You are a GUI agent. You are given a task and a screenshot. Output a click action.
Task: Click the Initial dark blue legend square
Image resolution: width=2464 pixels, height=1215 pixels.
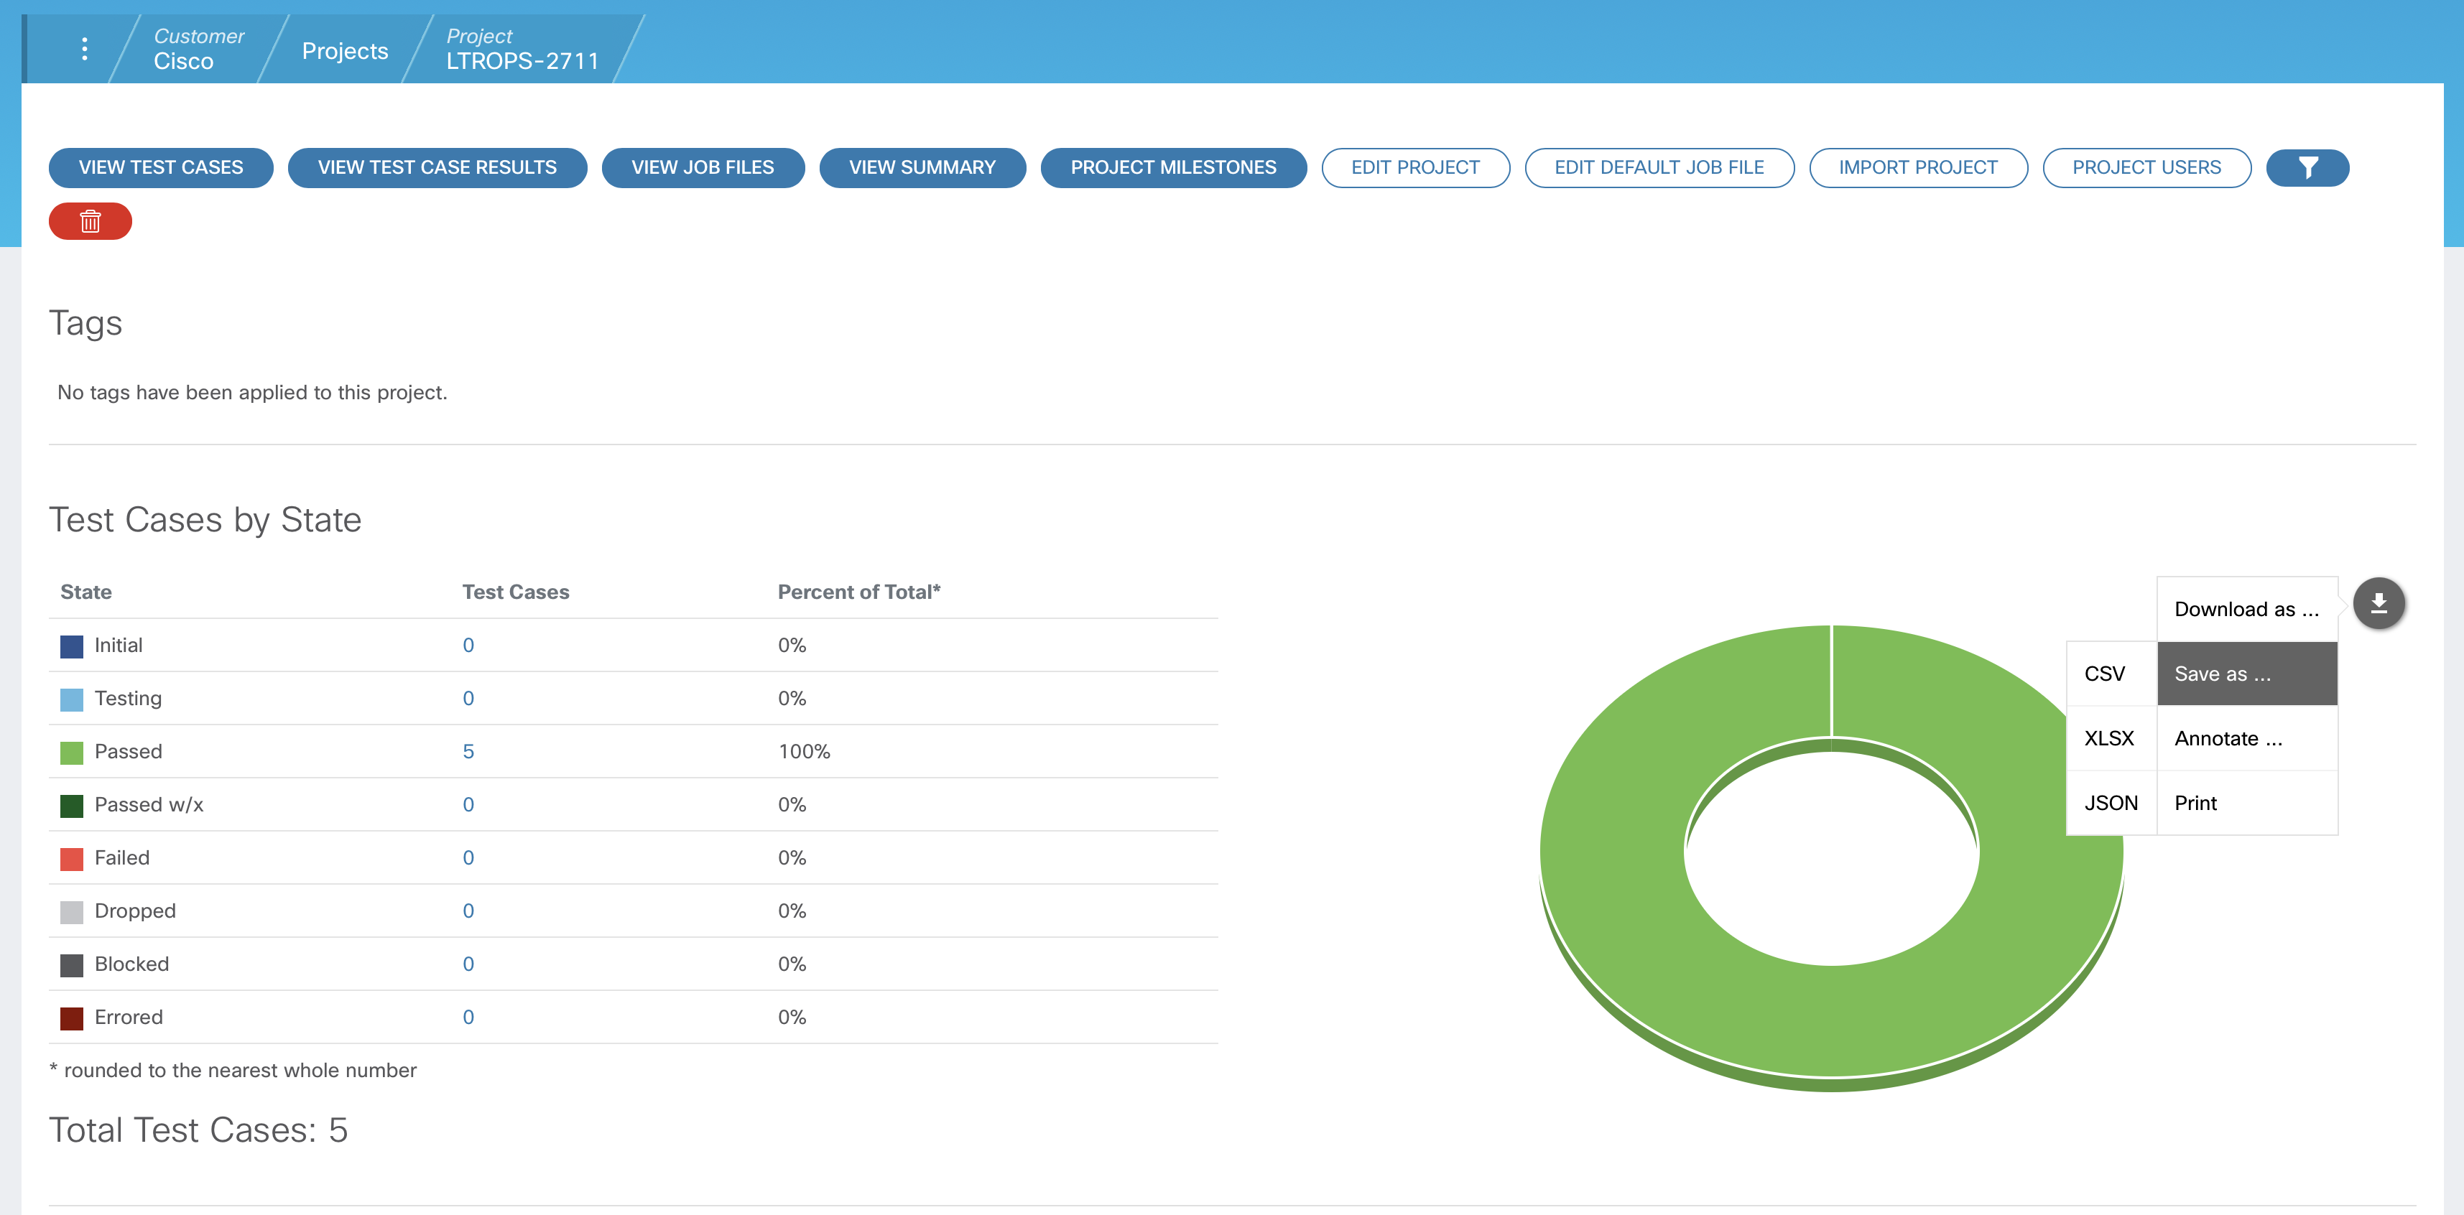click(72, 646)
